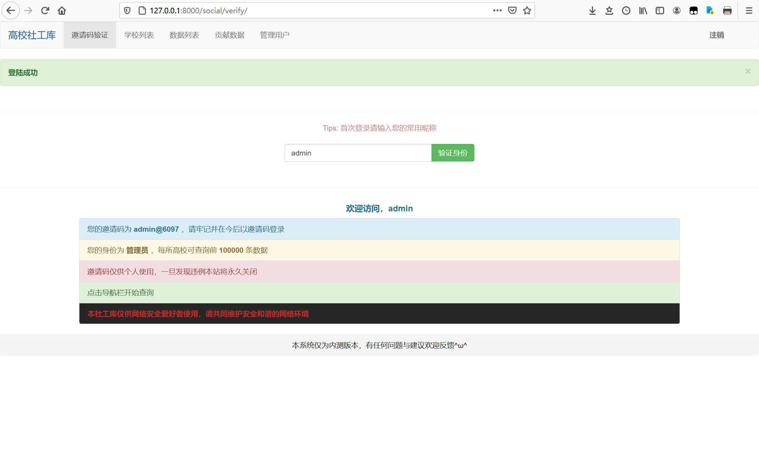This screenshot has height=462, width=759.
Task: Go to browser home page icon
Action: click(62, 11)
